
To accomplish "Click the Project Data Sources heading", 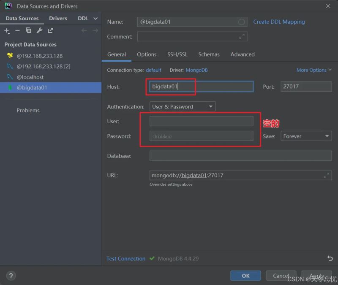I will (x=30, y=45).
